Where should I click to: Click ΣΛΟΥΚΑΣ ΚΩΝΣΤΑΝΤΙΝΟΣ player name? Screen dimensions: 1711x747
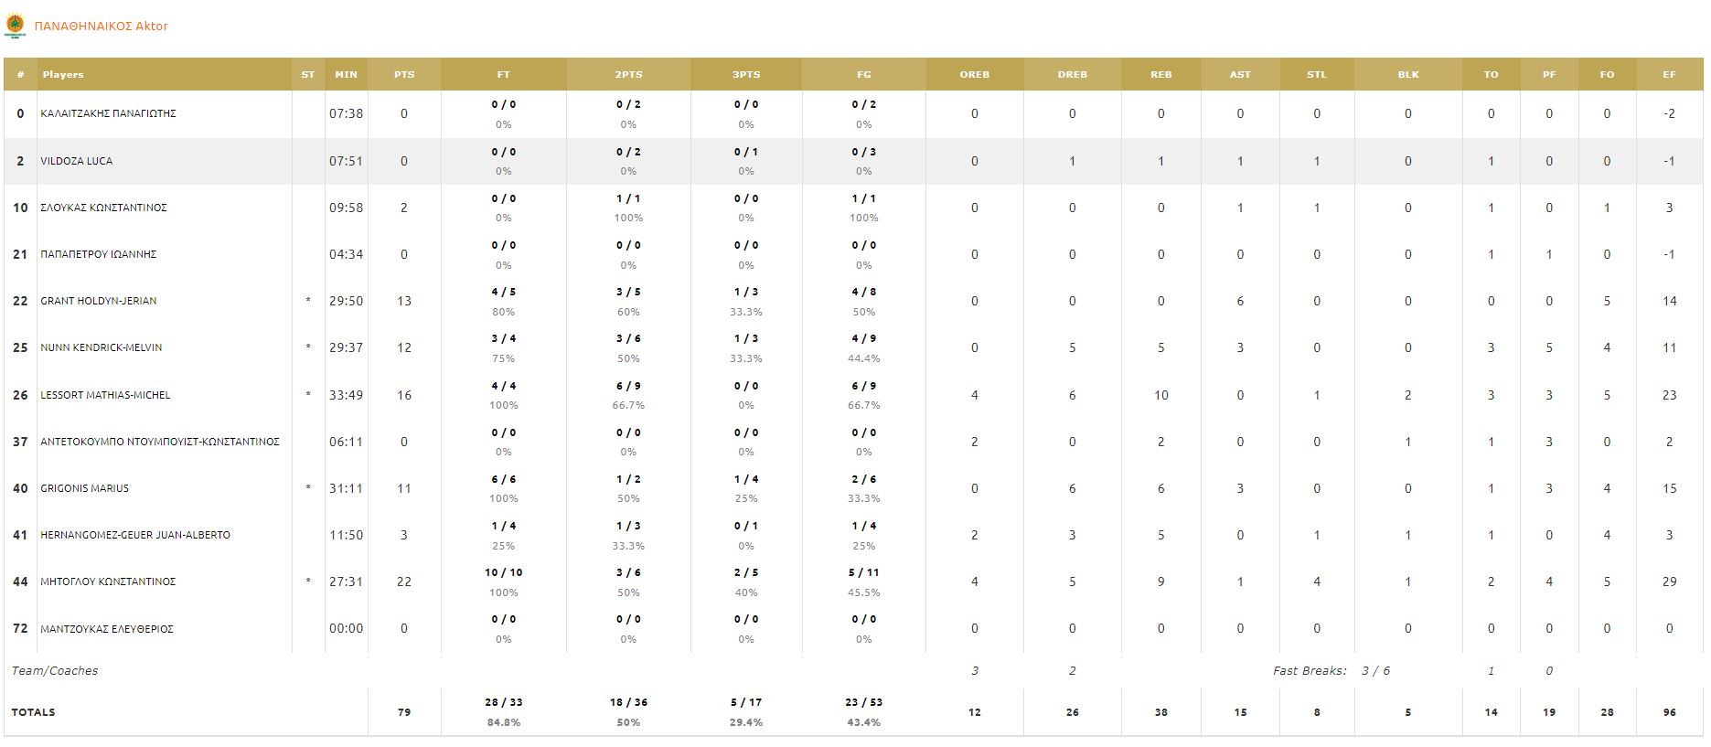[x=103, y=208]
